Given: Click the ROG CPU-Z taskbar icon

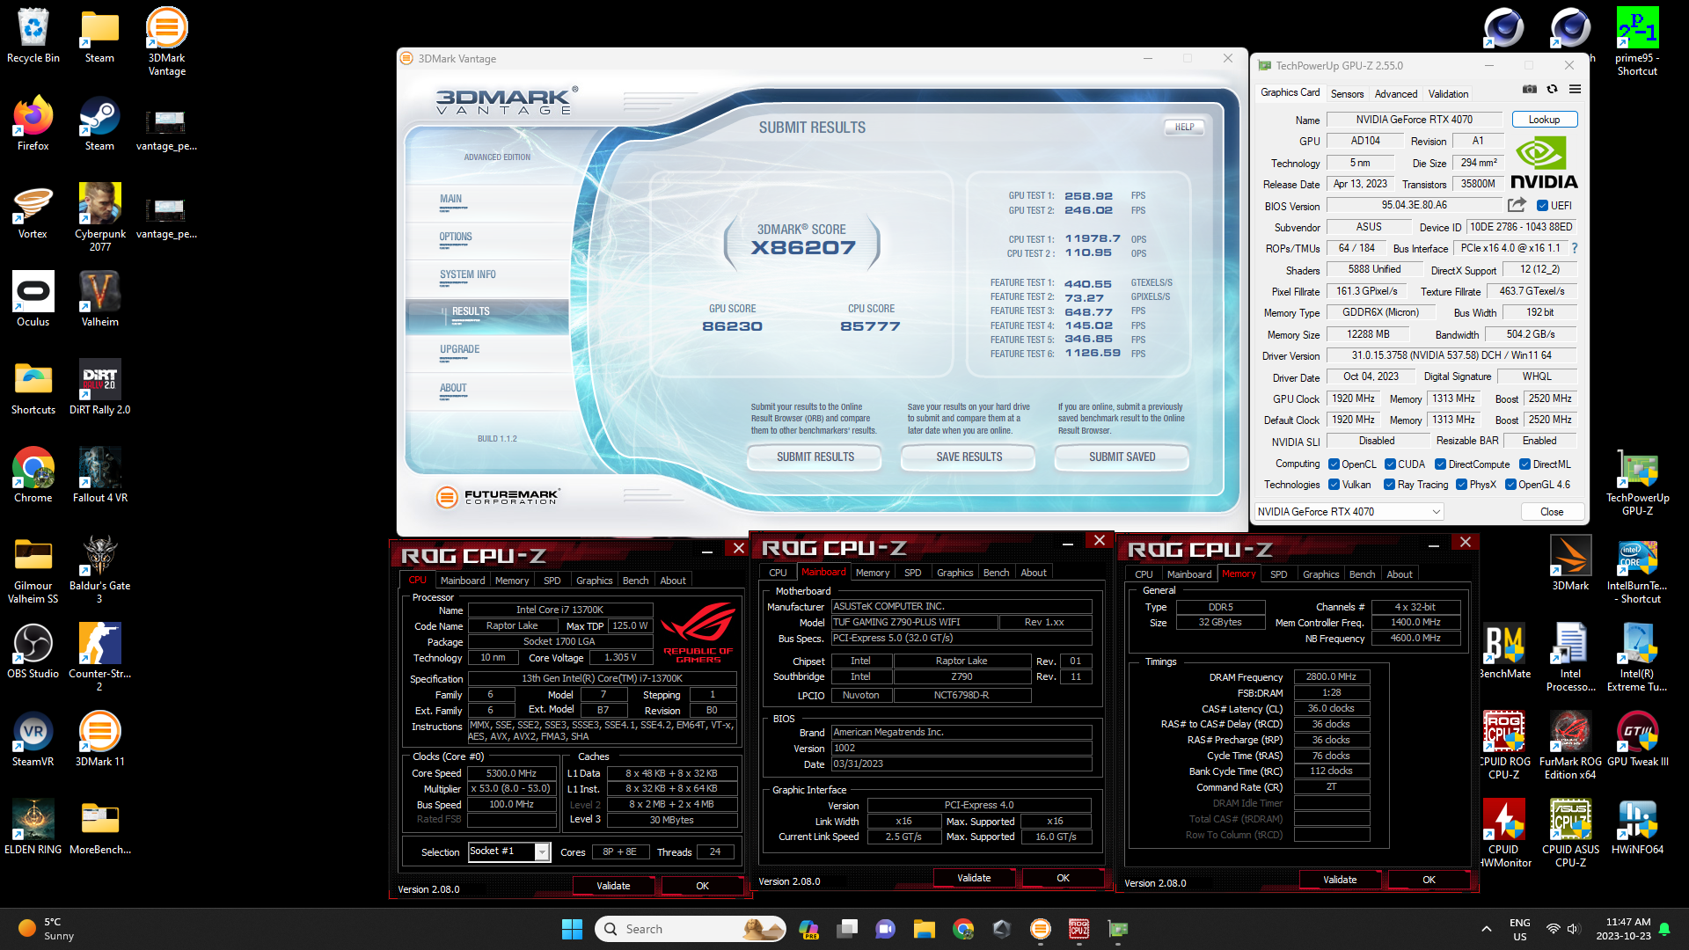Looking at the screenshot, I should pos(1079,929).
